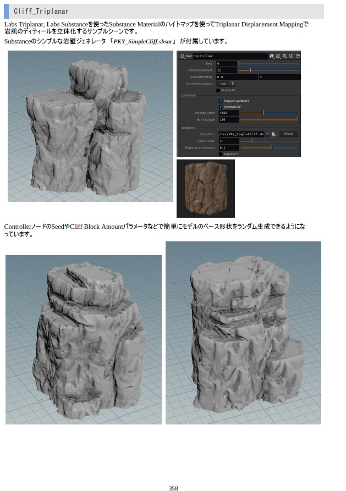This screenshot has width=346, height=491.
Task: Click the PKY_SimpleCliff.sbsar italic file name
Action: (x=143, y=41)
